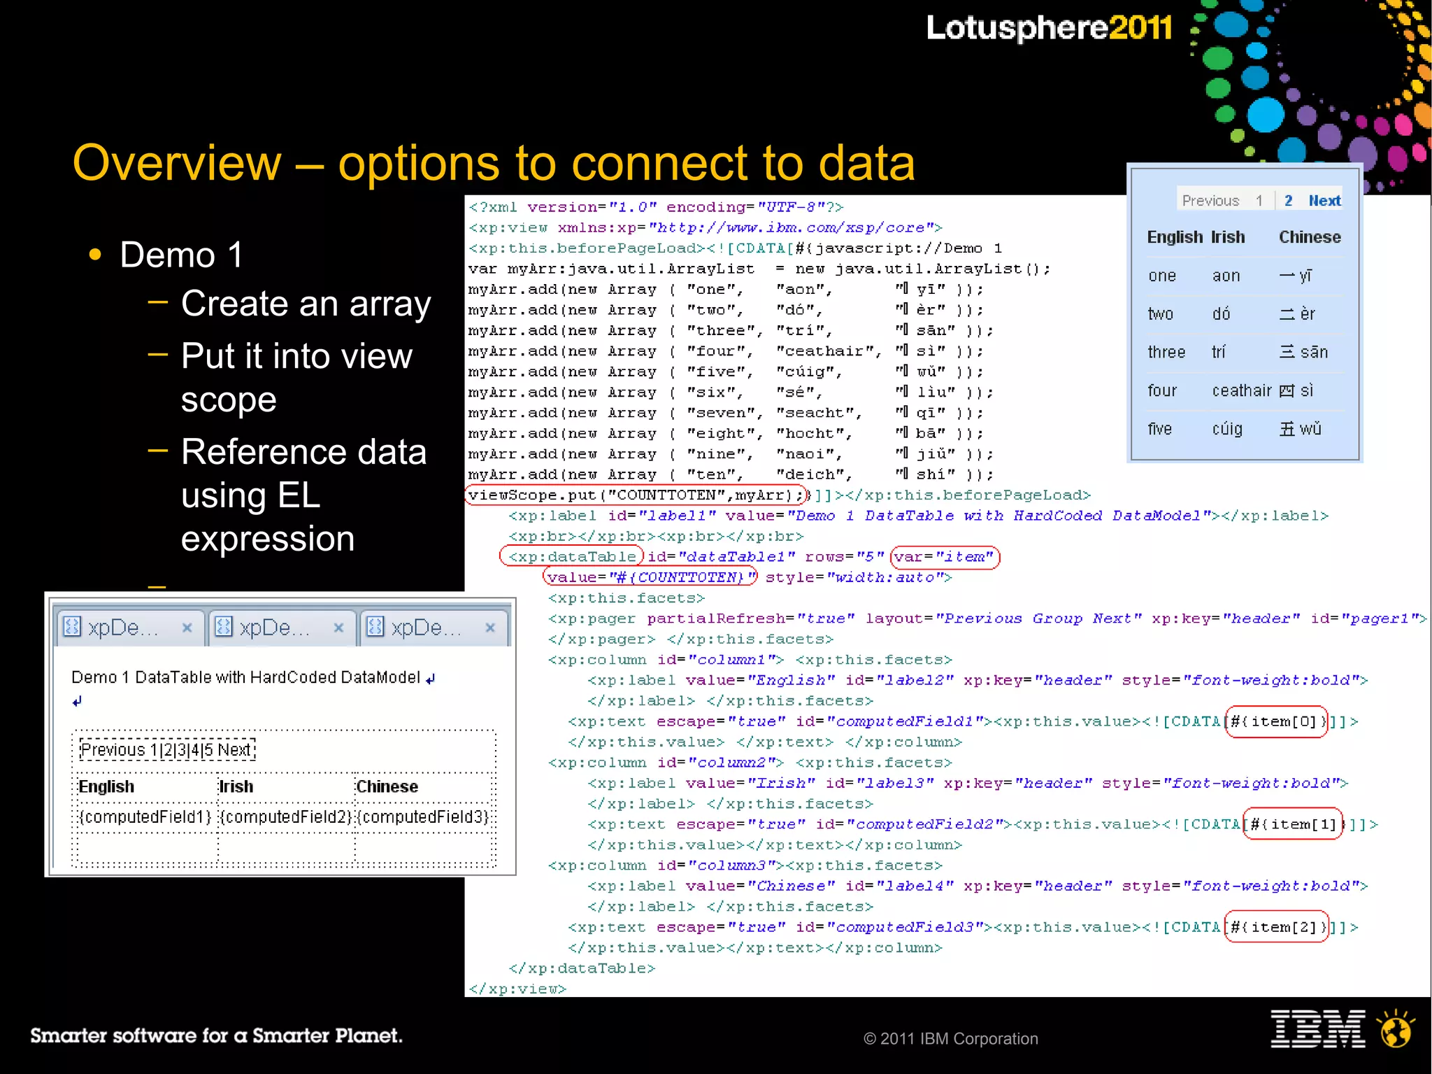This screenshot has width=1432, height=1074.
Task: Click the 'aon' cell in the table
Action: tap(1226, 276)
